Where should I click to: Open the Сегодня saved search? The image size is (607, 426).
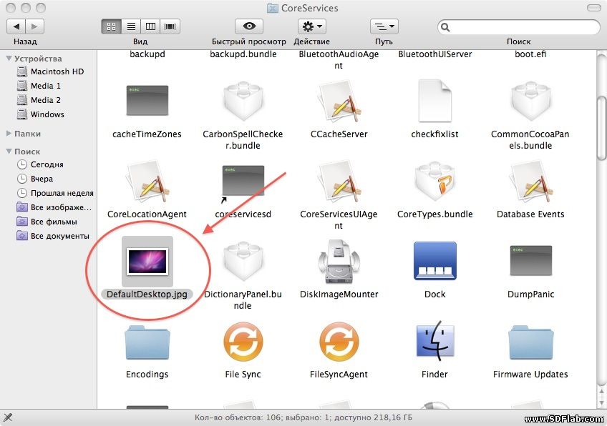pyautogui.click(x=40, y=164)
